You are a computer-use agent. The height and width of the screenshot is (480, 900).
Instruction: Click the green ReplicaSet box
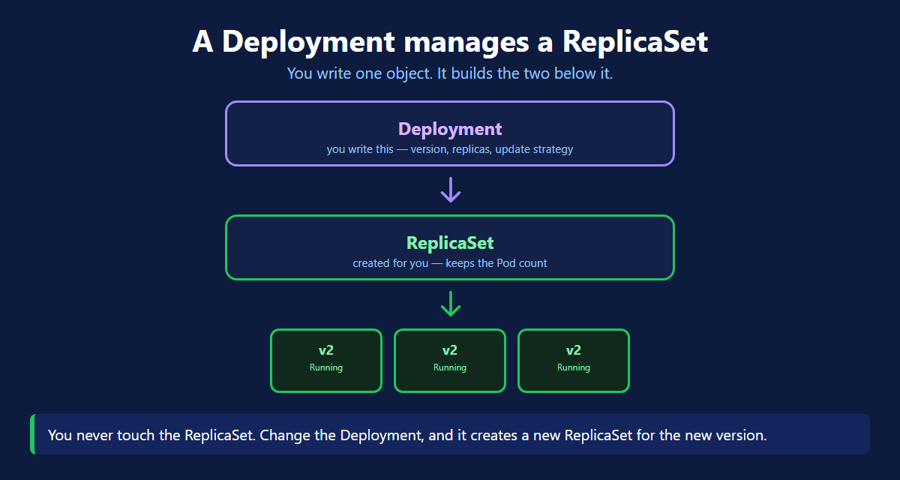(x=450, y=247)
